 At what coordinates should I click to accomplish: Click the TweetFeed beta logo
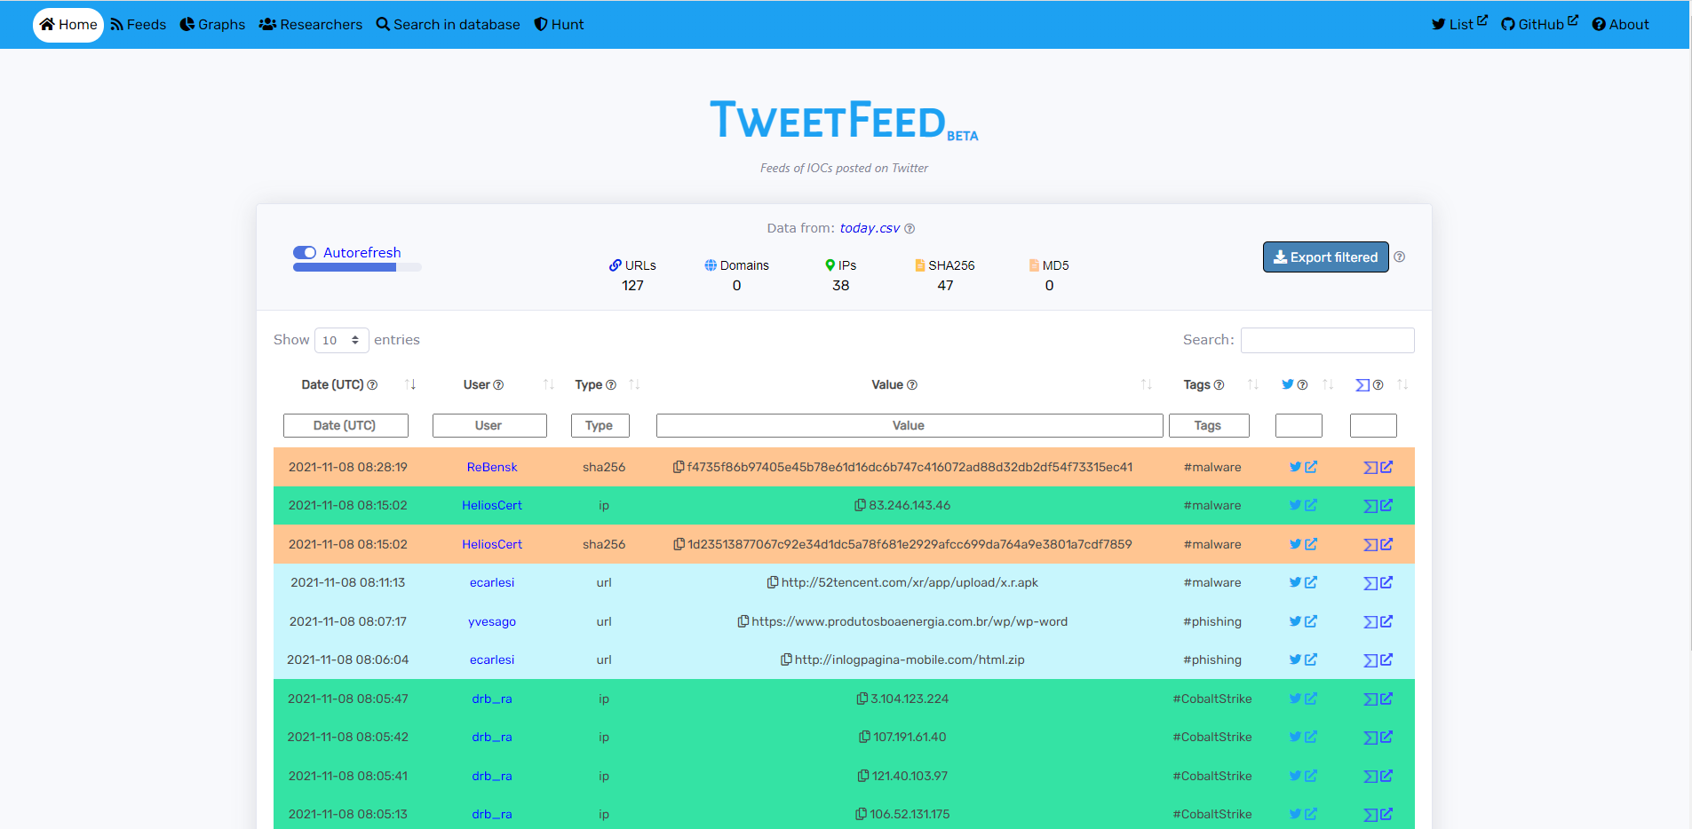click(844, 121)
